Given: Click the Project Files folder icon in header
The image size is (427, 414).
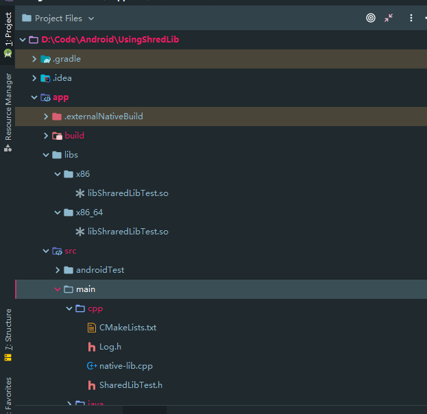Looking at the screenshot, I should click(x=27, y=18).
